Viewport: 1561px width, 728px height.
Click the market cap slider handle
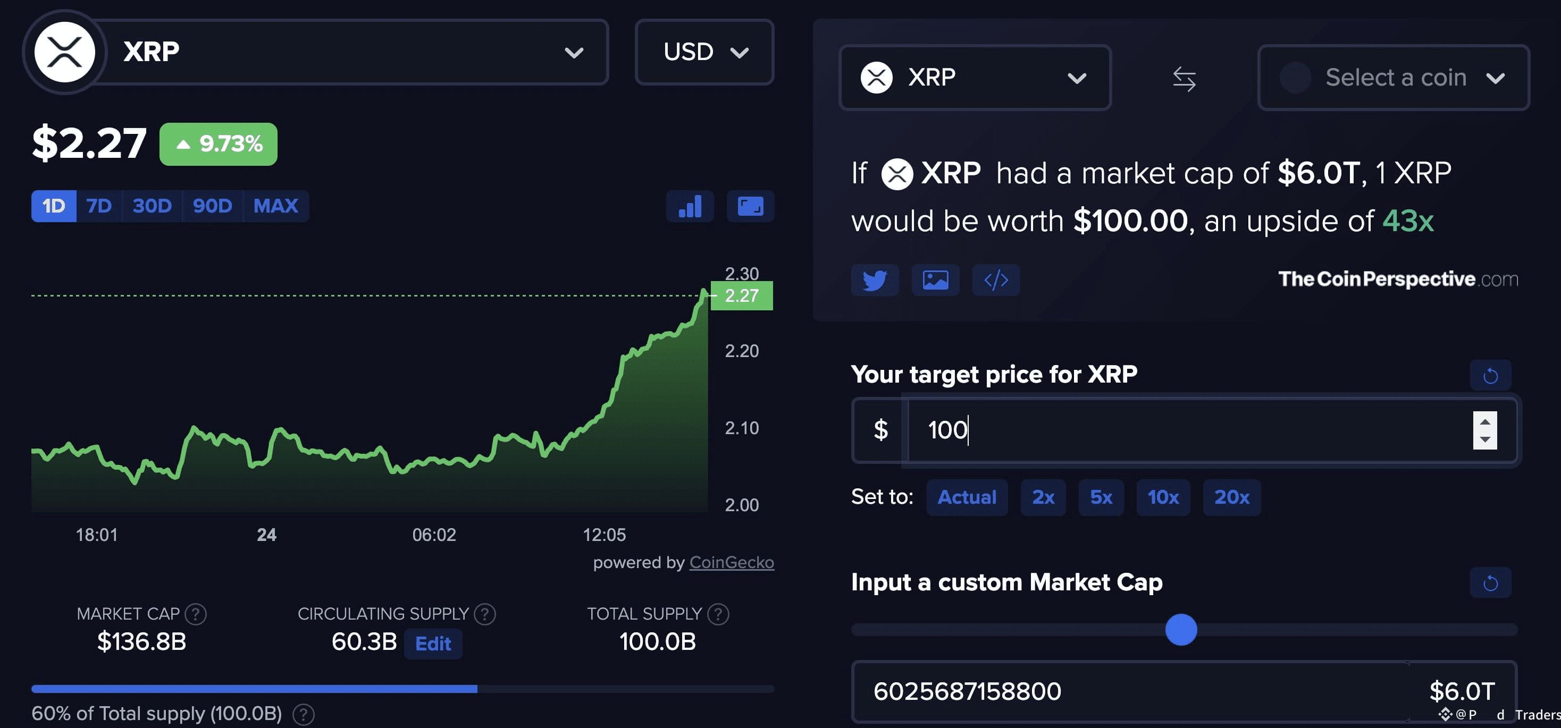coord(1180,629)
